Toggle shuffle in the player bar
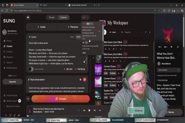The width and height of the screenshot is (185, 123). coord(79,110)
